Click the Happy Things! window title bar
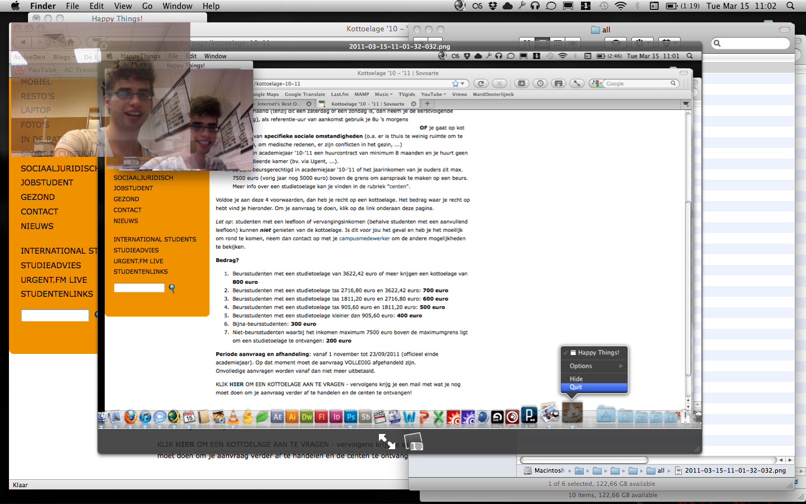 [117, 18]
